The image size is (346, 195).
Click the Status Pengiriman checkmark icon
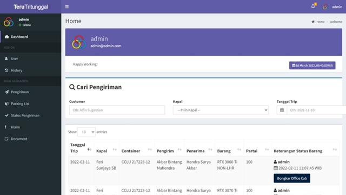[6, 115]
